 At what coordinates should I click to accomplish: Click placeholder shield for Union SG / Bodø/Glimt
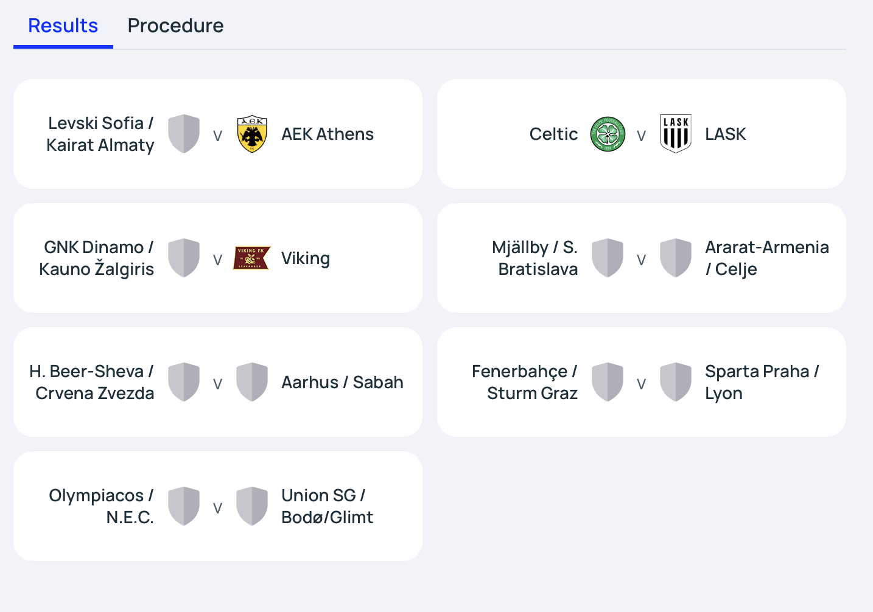[x=252, y=506]
